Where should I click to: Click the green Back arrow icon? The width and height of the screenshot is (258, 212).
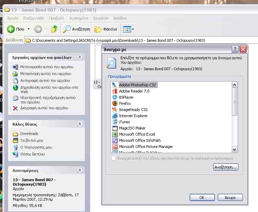(x=11, y=29)
